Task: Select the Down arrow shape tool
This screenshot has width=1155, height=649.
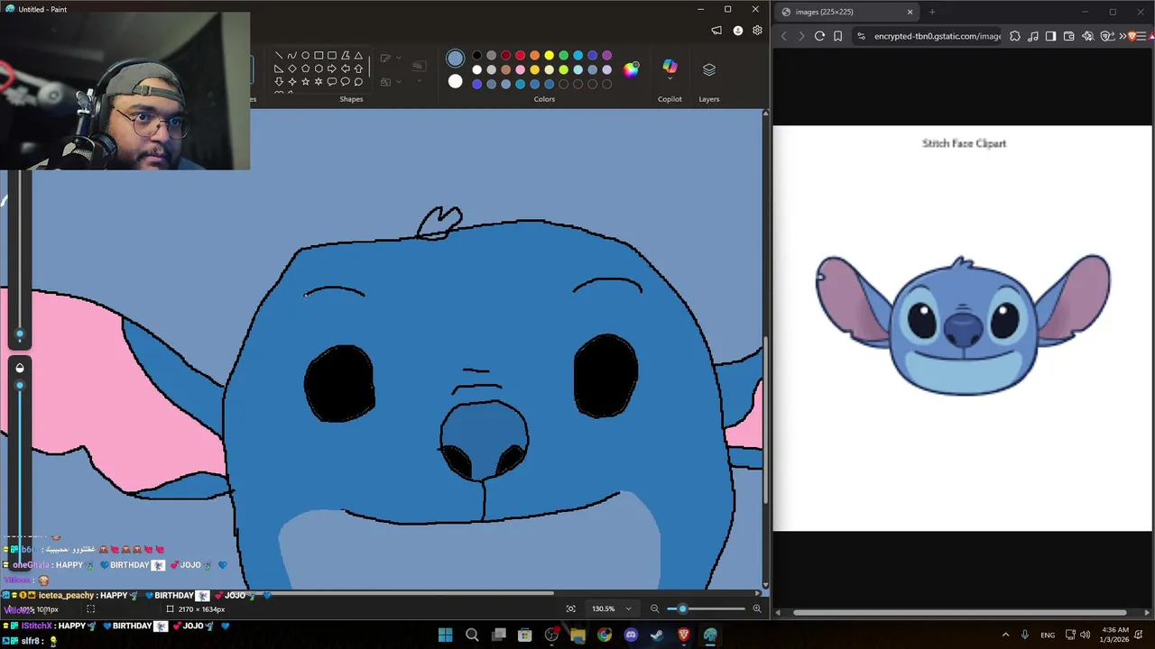Action: (279, 82)
